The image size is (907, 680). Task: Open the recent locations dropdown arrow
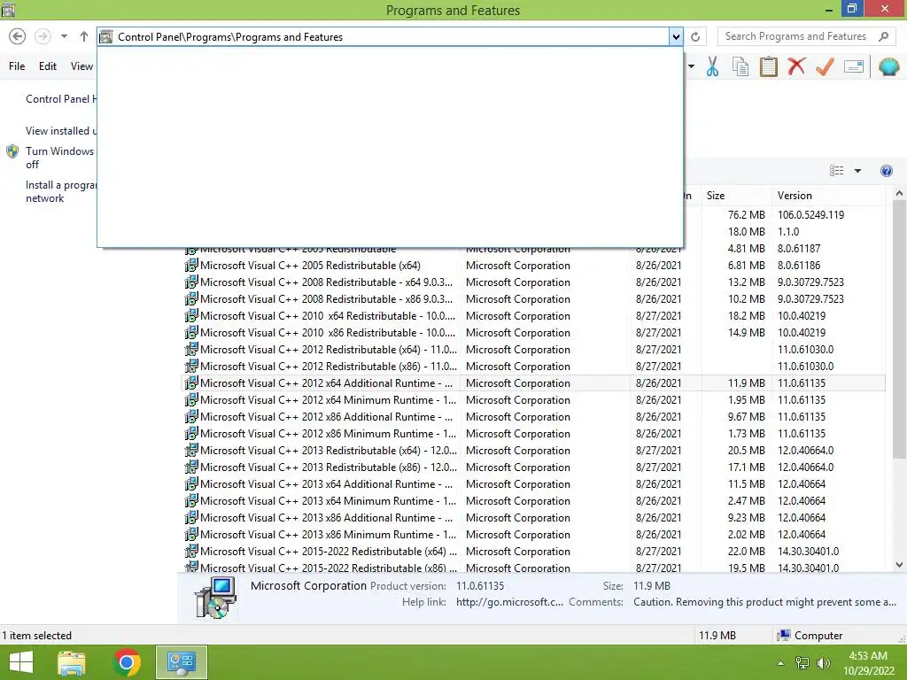pyautogui.click(x=64, y=36)
